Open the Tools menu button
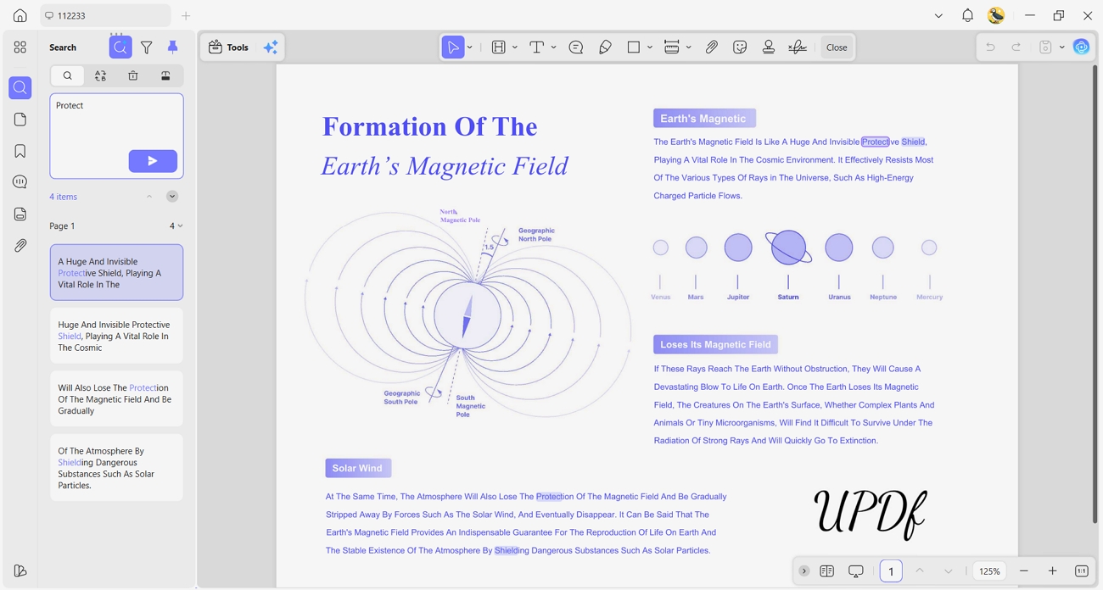This screenshot has width=1103, height=590. pyautogui.click(x=228, y=47)
